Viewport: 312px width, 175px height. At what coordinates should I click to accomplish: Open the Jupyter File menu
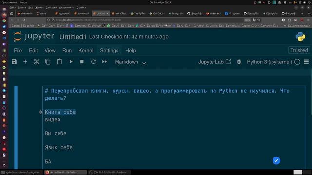(18, 51)
